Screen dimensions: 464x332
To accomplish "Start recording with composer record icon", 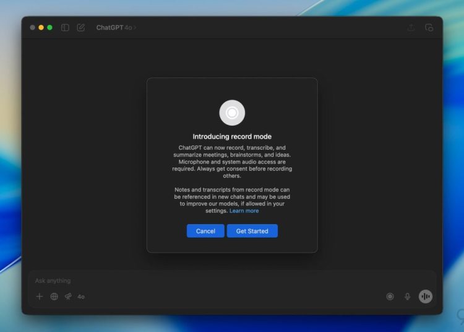I will pyautogui.click(x=390, y=297).
